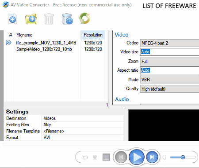This screenshot has width=199, height=168.
Task: Click the playback progress bar
Action: click(x=101, y=145)
